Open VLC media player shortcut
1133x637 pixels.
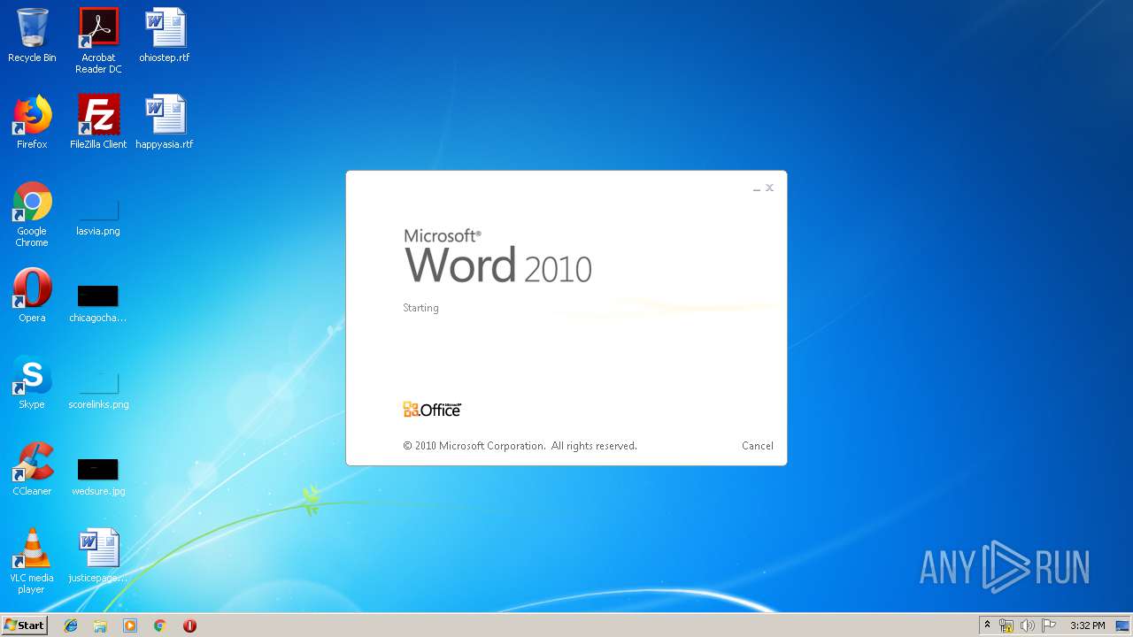pyautogui.click(x=32, y=561)
